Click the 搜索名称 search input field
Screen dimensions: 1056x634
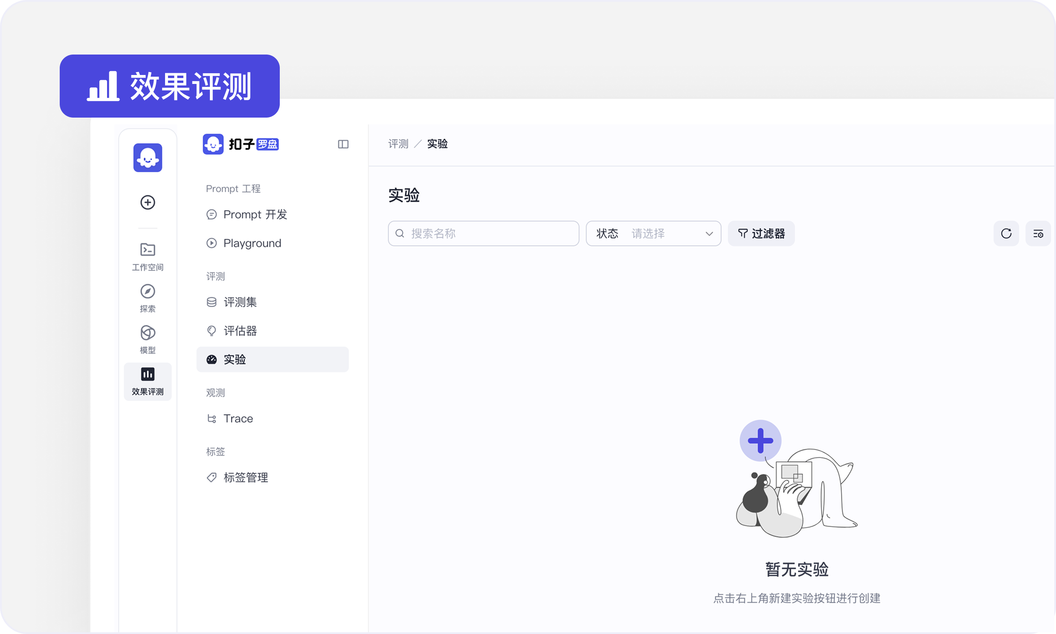[483, 233]
